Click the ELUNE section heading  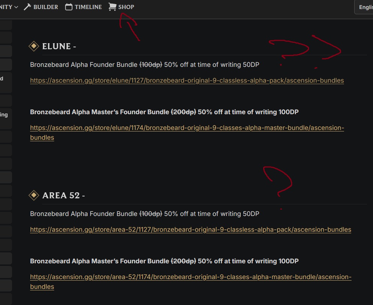point(59,46)
